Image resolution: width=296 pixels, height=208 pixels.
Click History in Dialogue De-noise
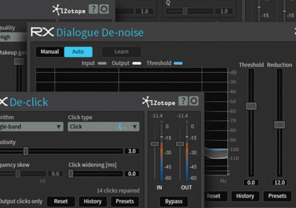245,196
